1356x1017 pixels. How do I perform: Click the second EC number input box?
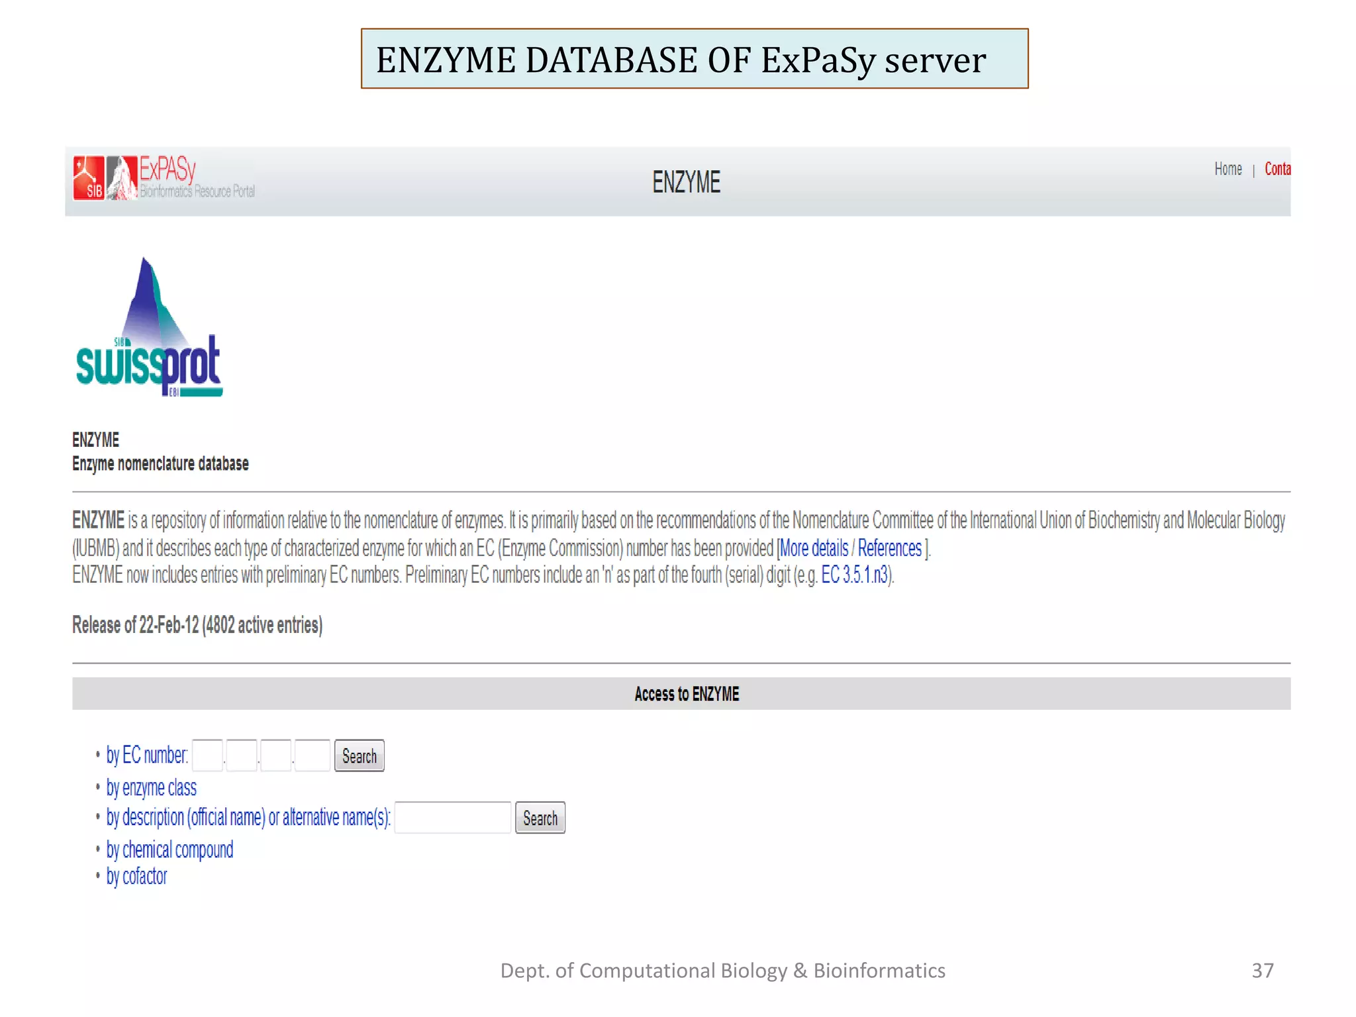[242, 755]
